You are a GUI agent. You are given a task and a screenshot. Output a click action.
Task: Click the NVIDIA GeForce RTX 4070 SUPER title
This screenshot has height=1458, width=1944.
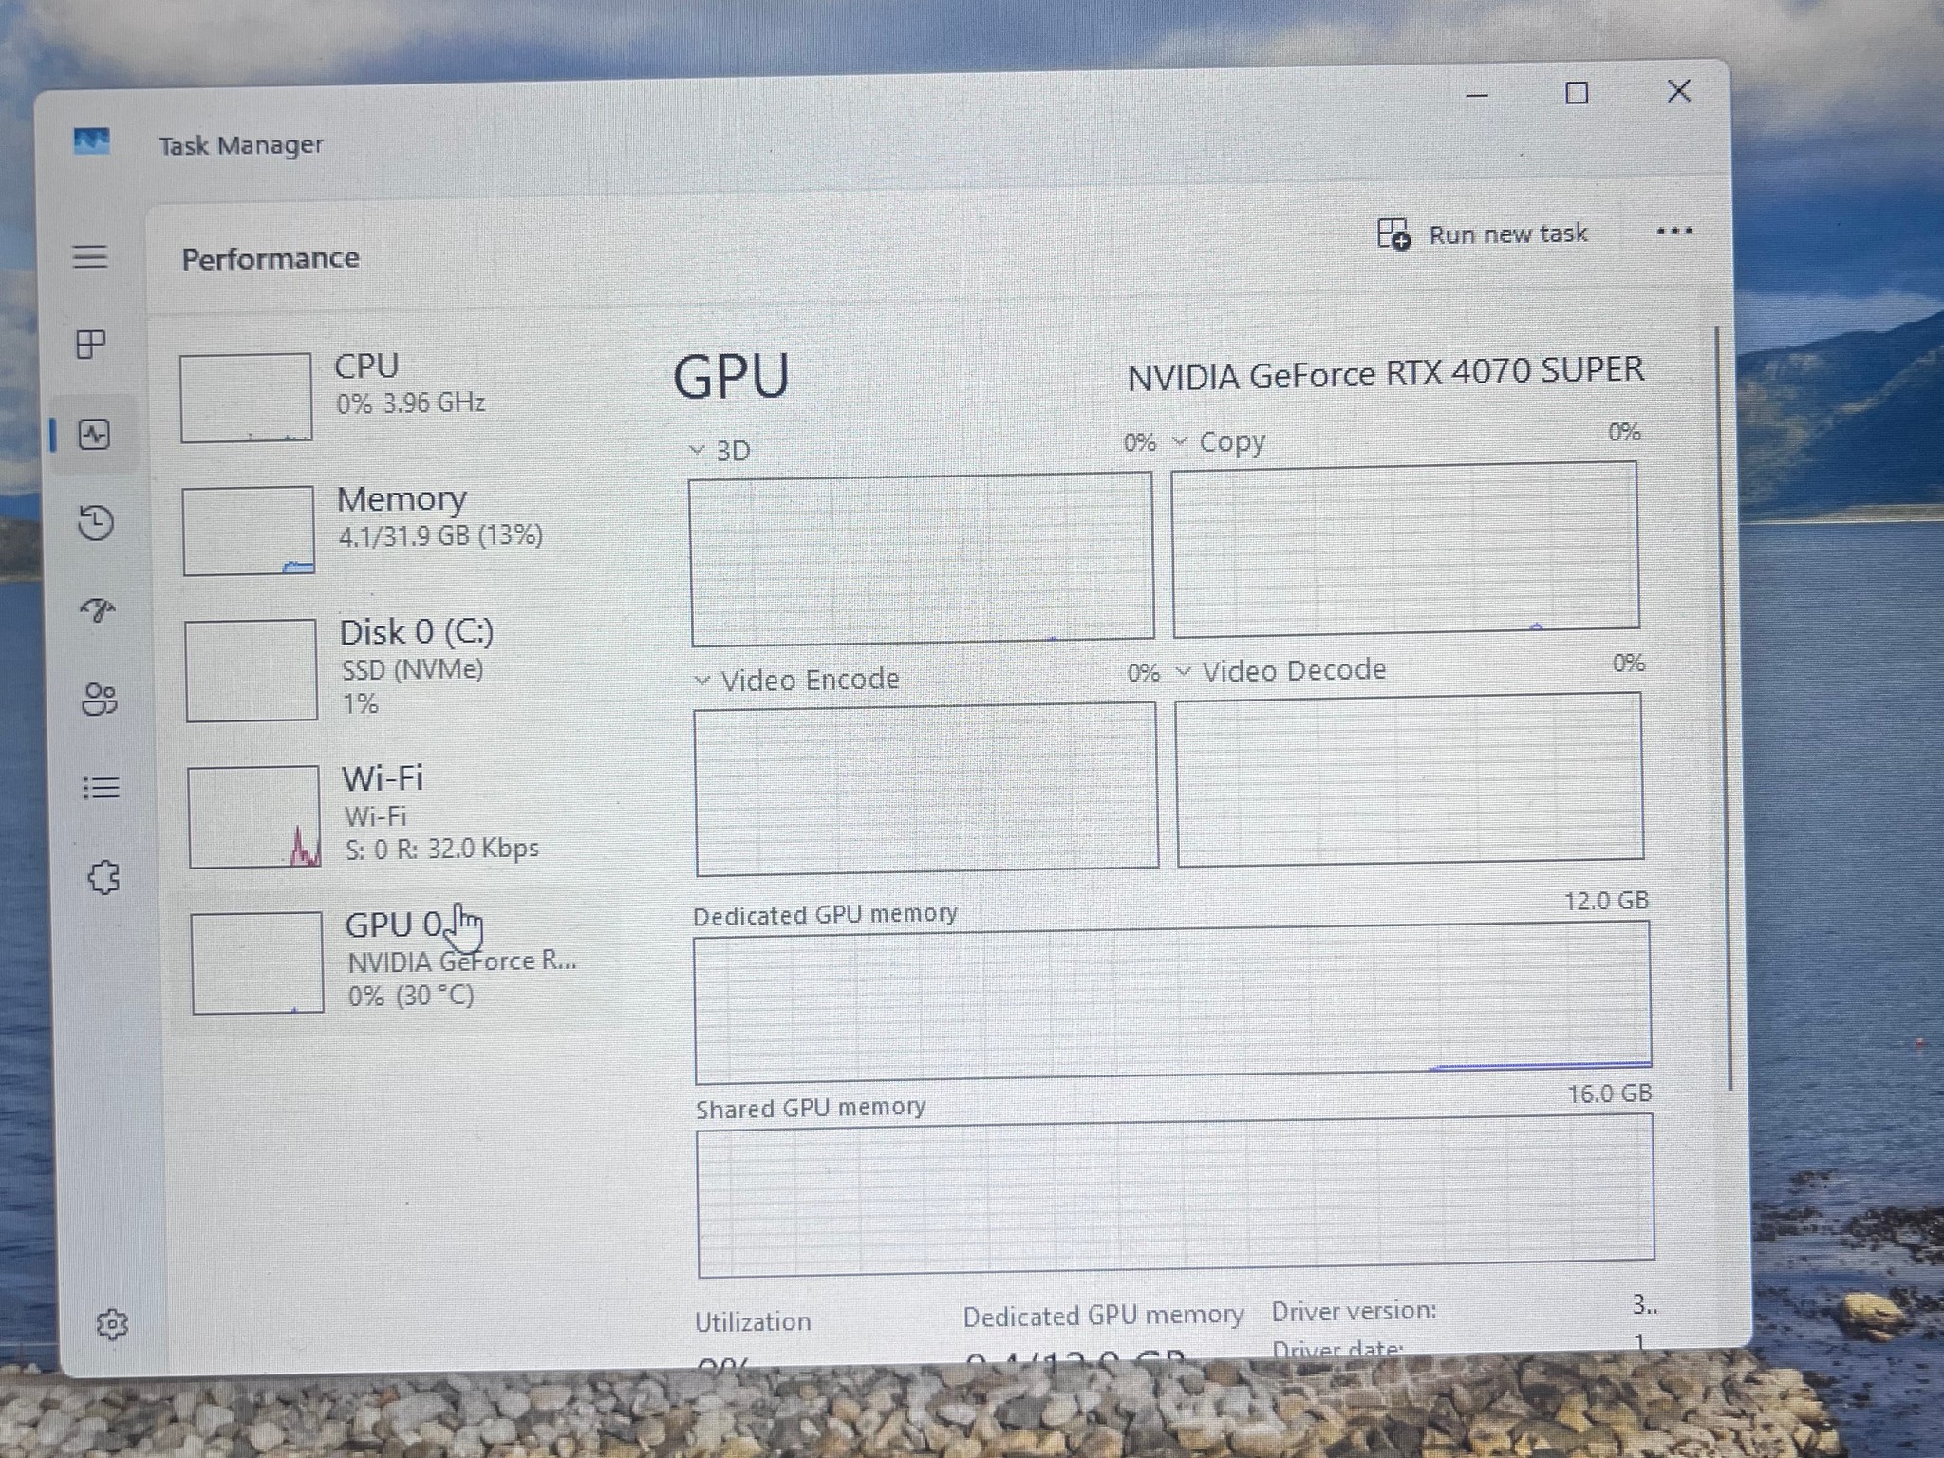(1386, 373)
